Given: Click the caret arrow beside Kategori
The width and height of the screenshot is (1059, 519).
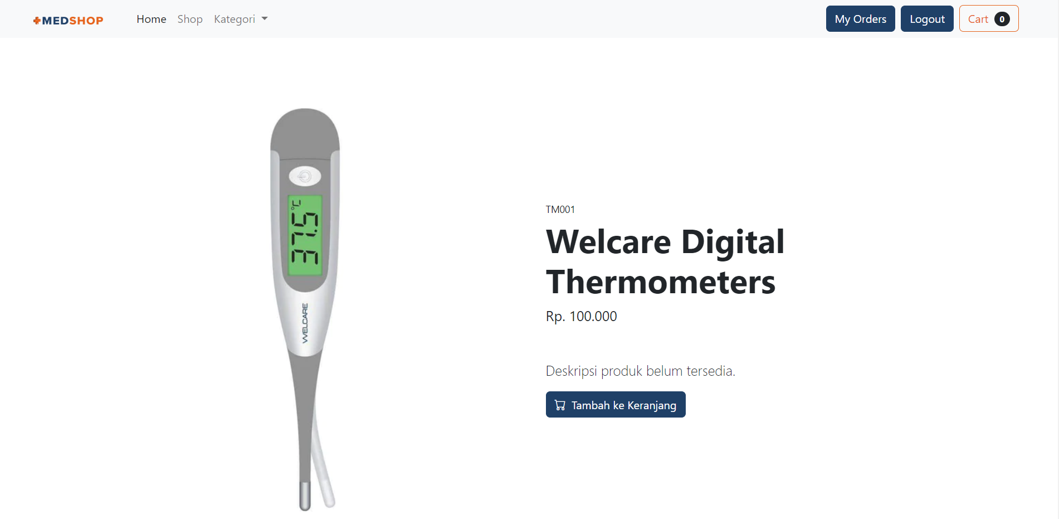Looking at the screenshot, I should coord(265,19).
